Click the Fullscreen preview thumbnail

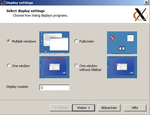[122, 43]
